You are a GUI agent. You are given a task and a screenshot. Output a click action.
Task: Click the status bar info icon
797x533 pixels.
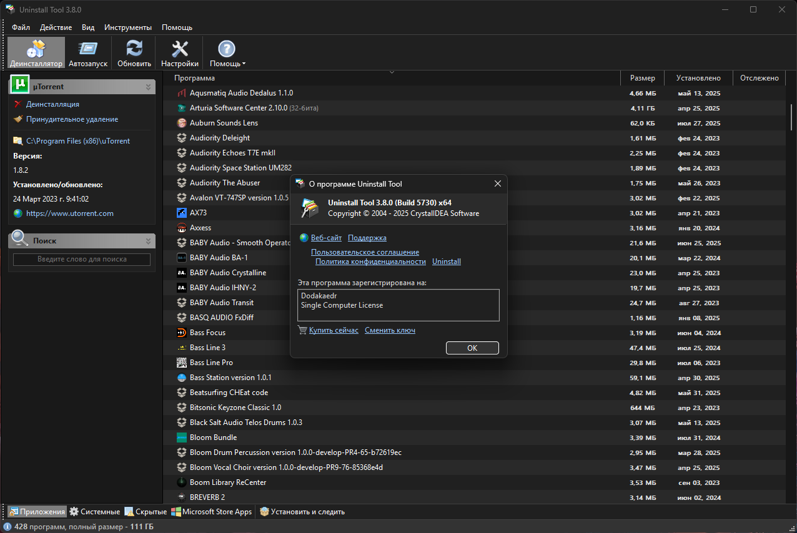[x=7, y=527]
